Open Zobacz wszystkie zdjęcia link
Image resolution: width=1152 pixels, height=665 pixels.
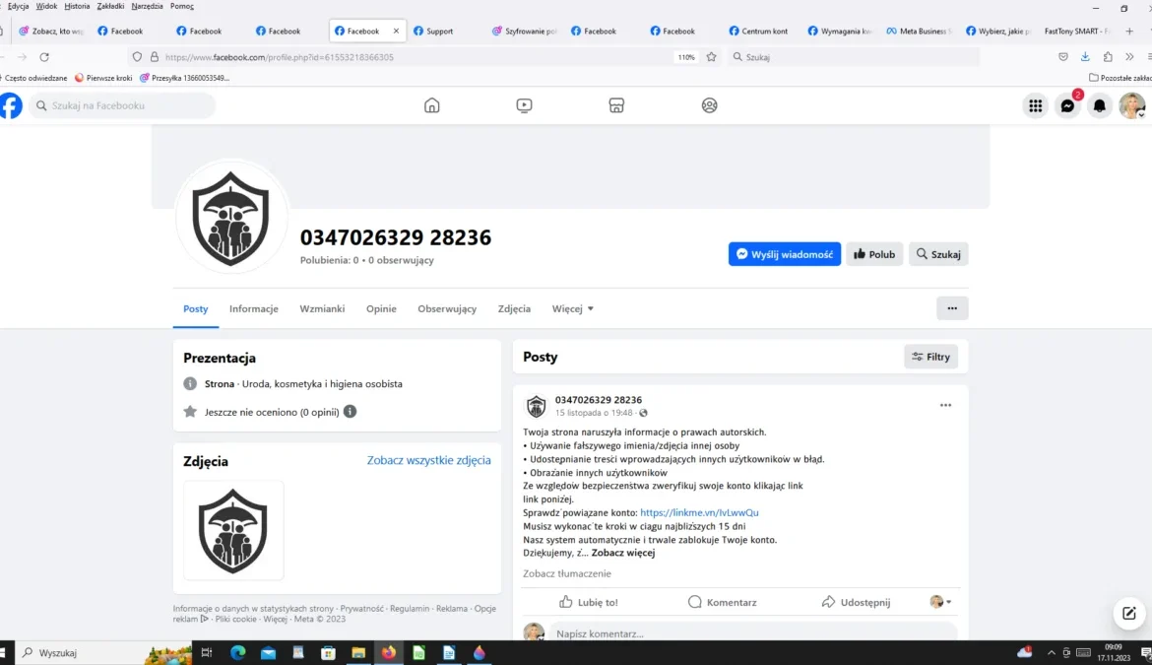point(428,460)
